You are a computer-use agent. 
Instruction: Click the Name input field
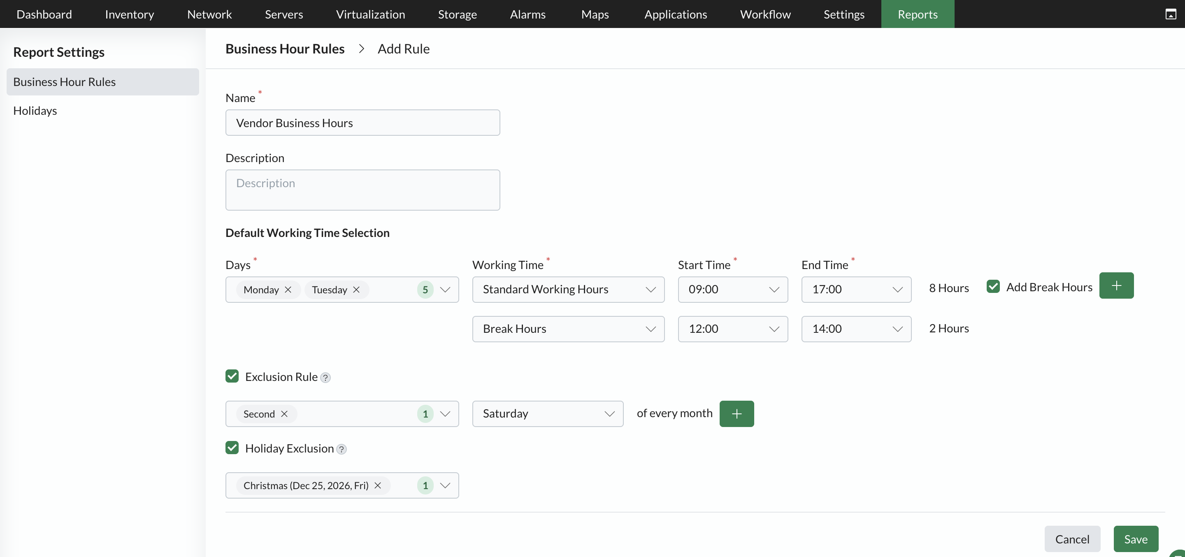coord(362,123)
